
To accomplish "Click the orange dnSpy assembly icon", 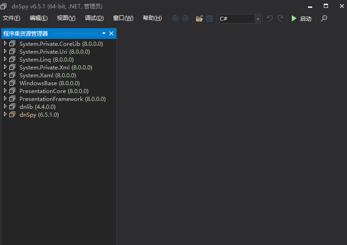I will coord(13,114).
